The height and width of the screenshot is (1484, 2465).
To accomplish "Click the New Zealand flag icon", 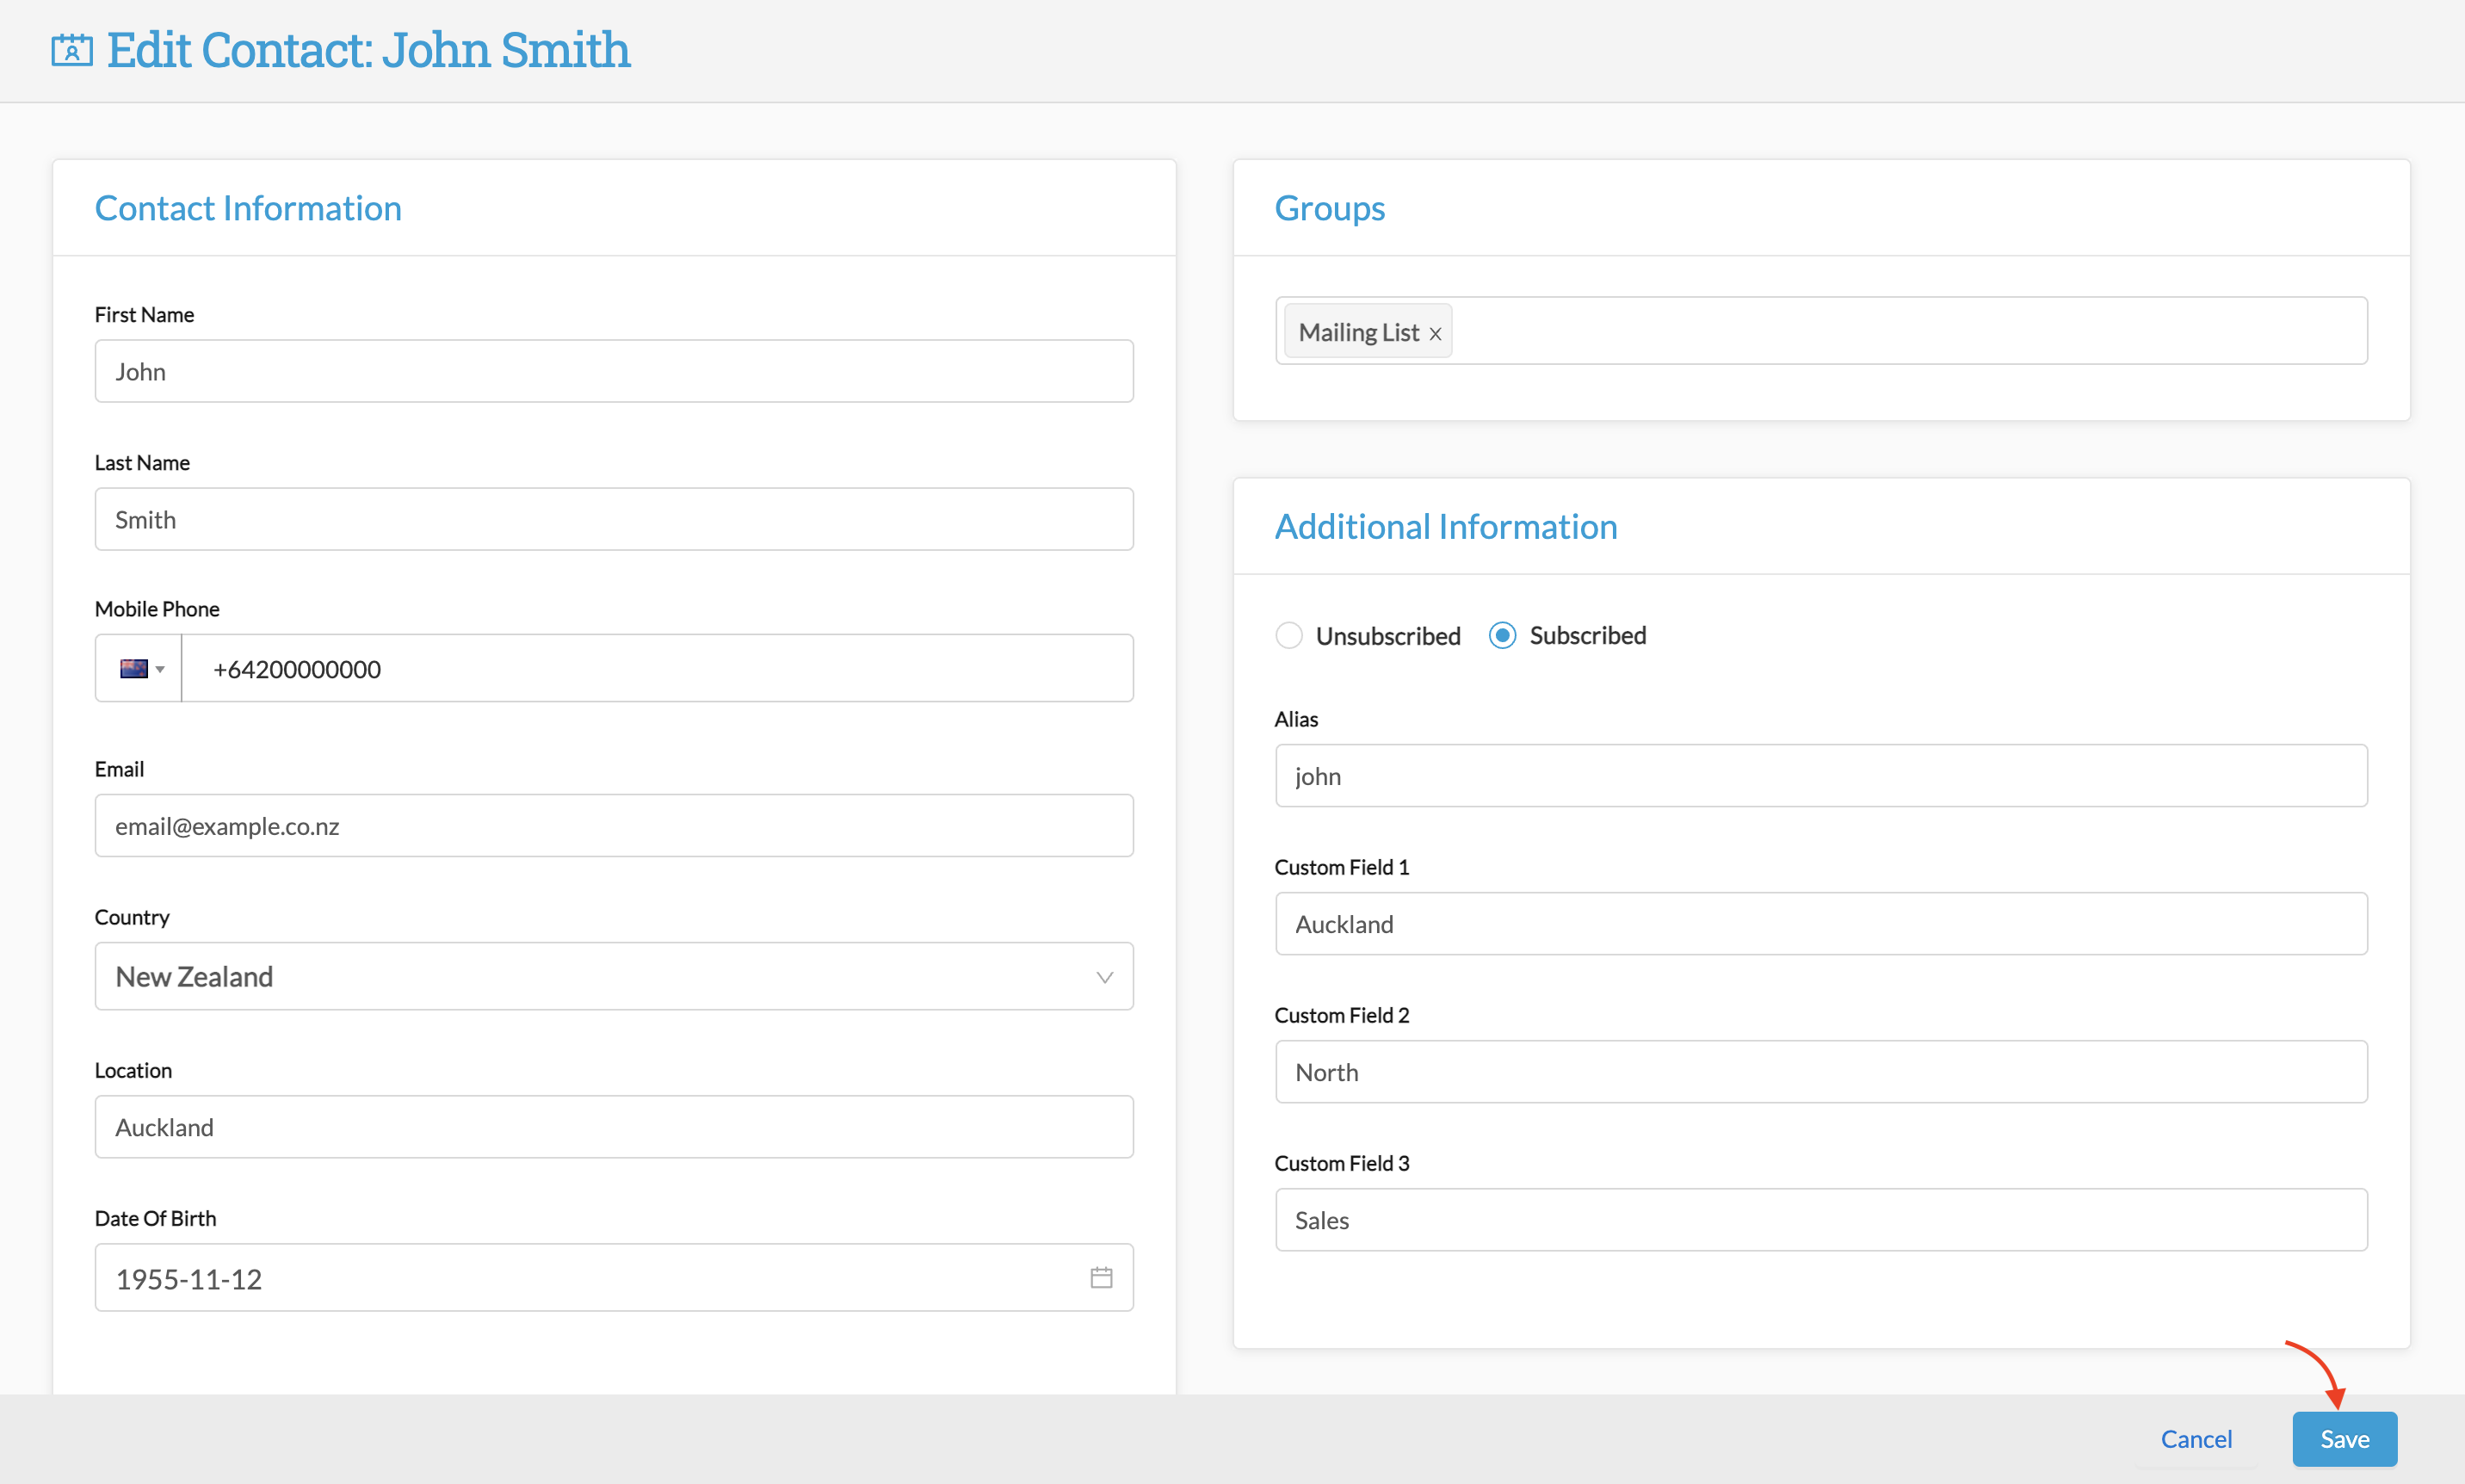I will coord(133,669).
